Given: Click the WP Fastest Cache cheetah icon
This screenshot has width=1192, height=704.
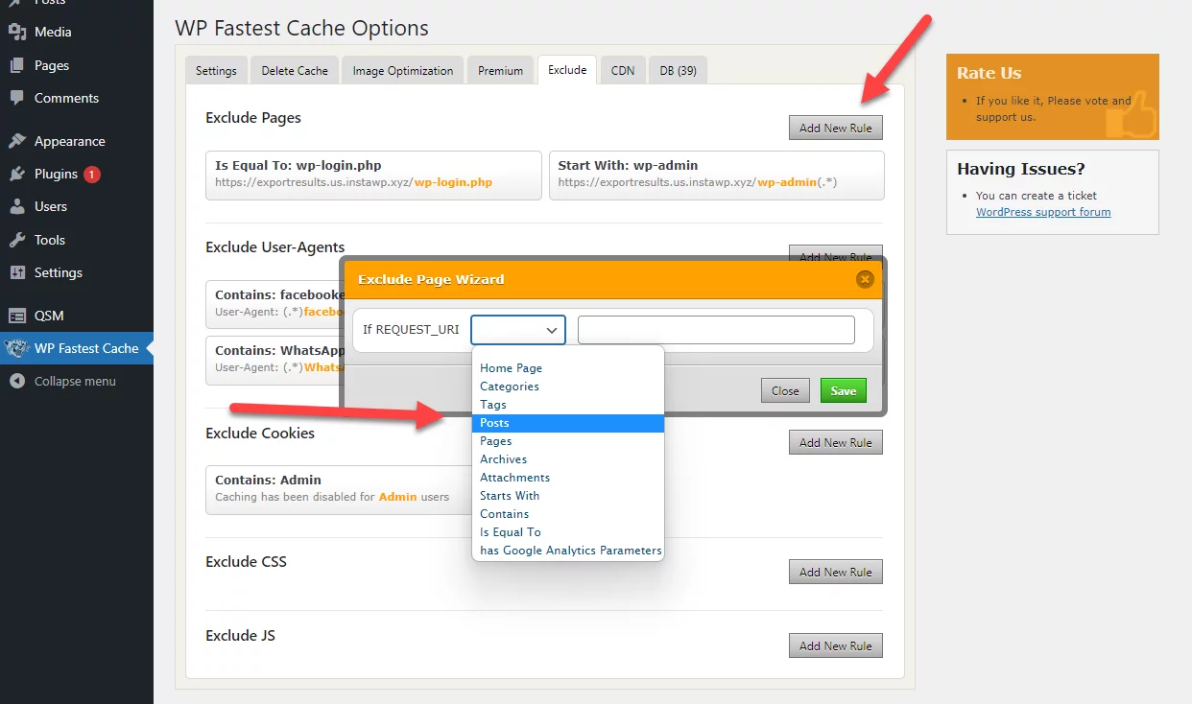Looking at the screenshot, I should pos(16,348).
